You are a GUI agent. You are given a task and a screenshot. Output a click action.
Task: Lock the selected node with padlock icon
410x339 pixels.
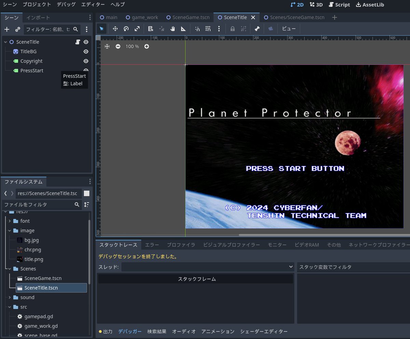tap(233, 29)
